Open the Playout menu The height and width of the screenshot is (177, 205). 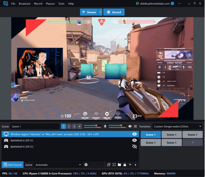(x=50, y=4)
